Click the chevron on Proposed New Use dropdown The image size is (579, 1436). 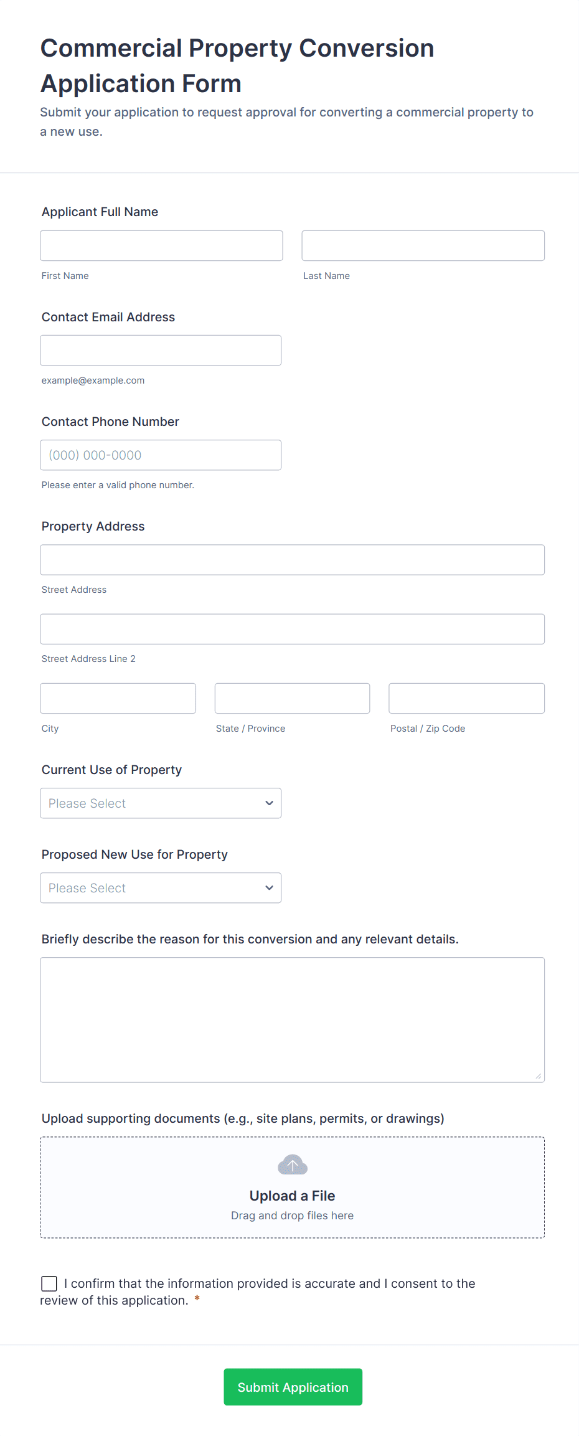click(x=269, y=887)
